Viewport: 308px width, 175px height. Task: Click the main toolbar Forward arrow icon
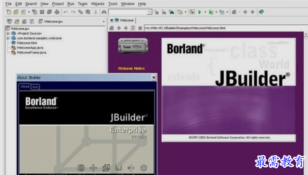pyautogui.click(x=253, y=12)
